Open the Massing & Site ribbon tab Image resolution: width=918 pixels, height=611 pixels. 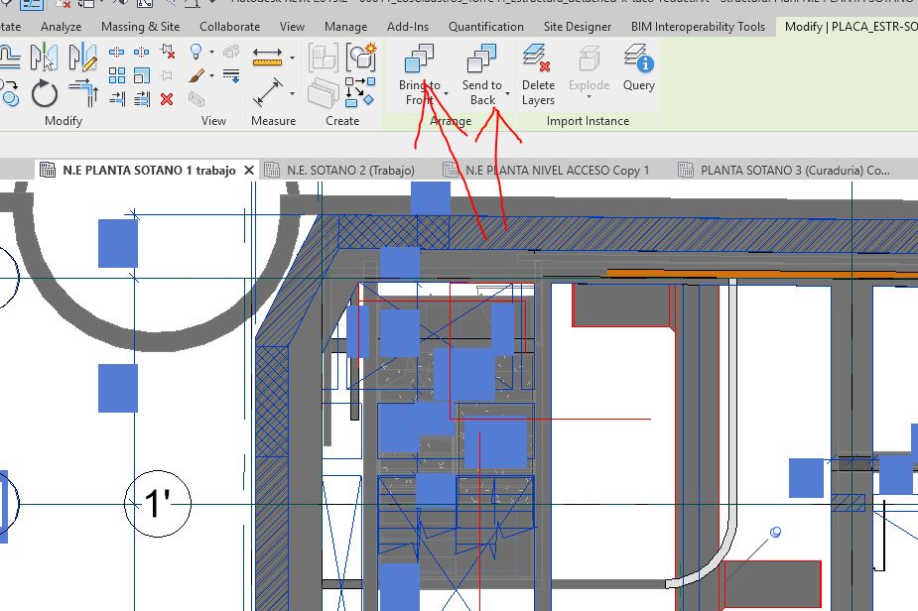coord(140,27)
